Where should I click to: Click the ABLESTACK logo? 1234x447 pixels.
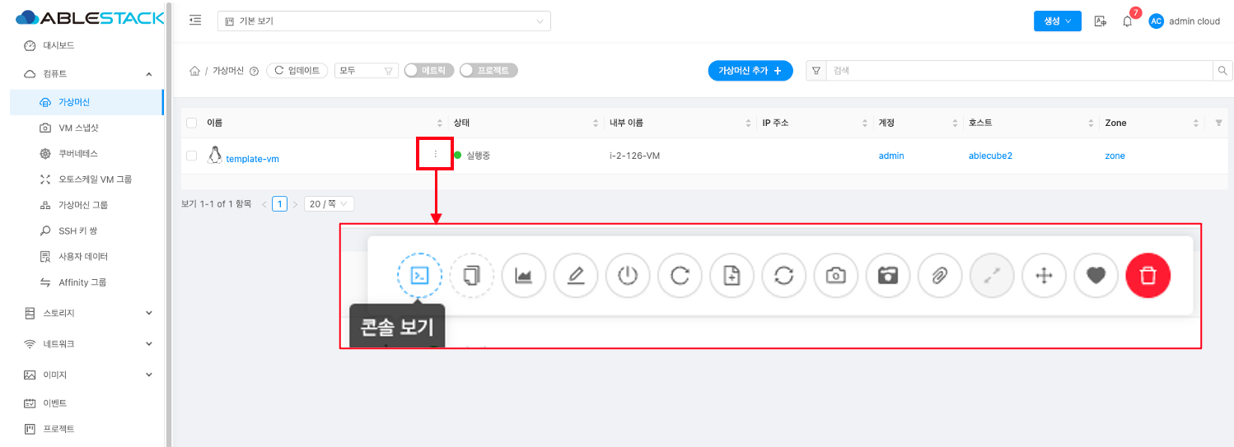tap(90, 17)
